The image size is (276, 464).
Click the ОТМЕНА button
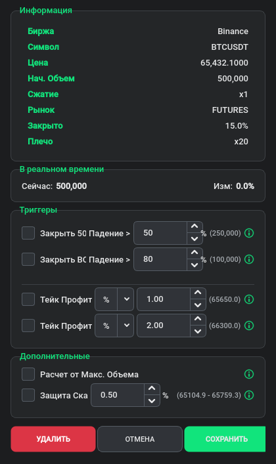(x=139, y=439)
